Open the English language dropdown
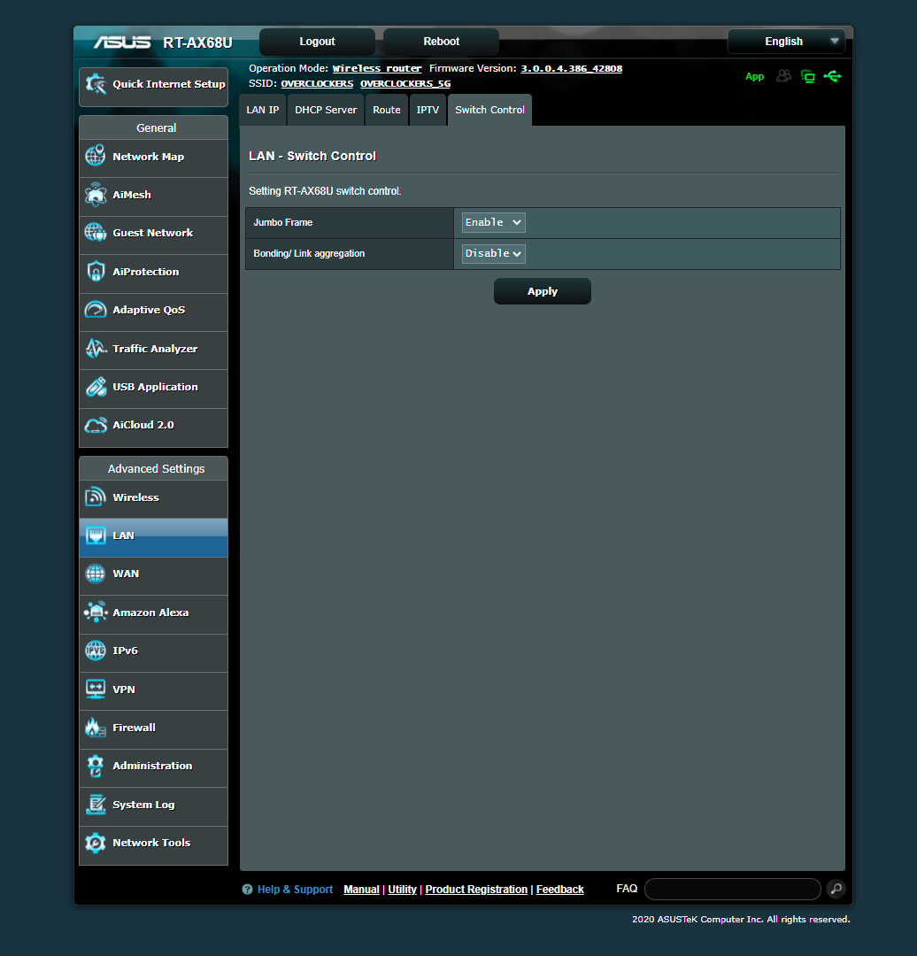This screenshot has height=956, width=917. tap(786, 42)
